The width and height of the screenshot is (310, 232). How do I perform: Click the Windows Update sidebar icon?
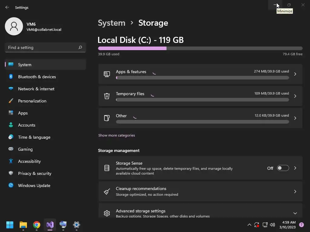(x=11, y=185)
